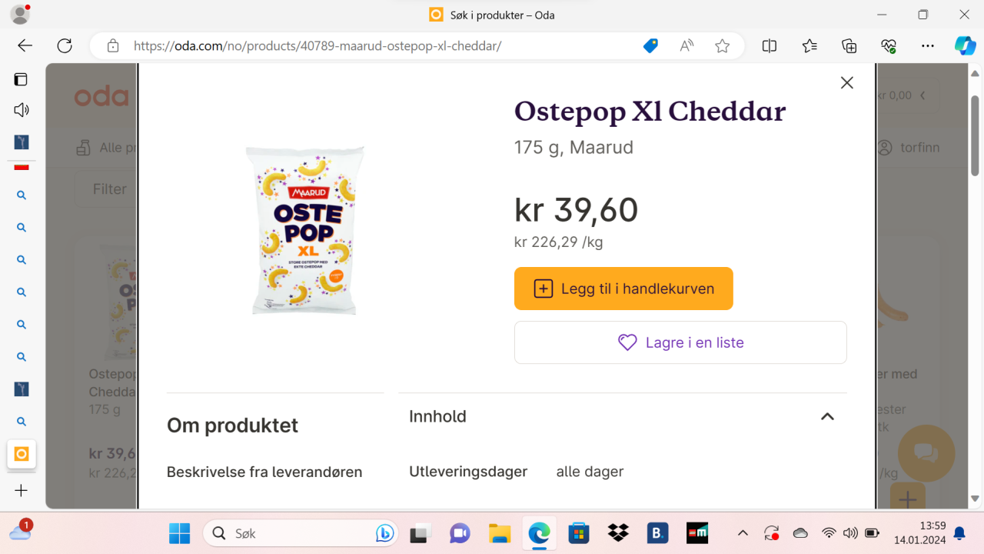
Task: Open vertical tabs actions menu
Action: 21,79
